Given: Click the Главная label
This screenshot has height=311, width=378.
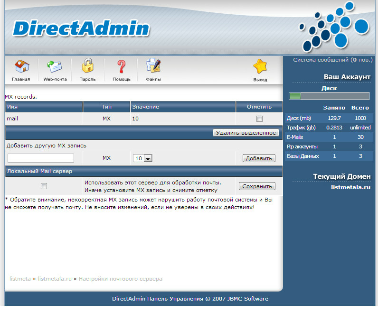Looking at the screenshot, I should click(x=21, y=79).
